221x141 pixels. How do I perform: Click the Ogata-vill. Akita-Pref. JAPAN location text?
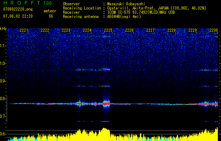coord(157,8)
